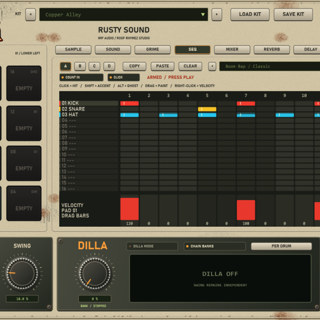This screenshot has height=320, width=320.
Task: Toggle kick hit on step 7
Action: click(246, 103)
